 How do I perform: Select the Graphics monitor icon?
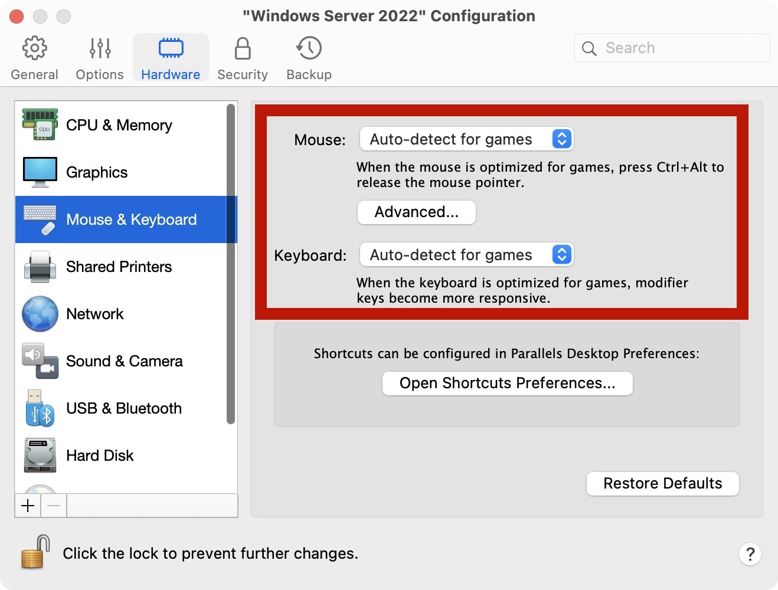[x=40, y=172]
